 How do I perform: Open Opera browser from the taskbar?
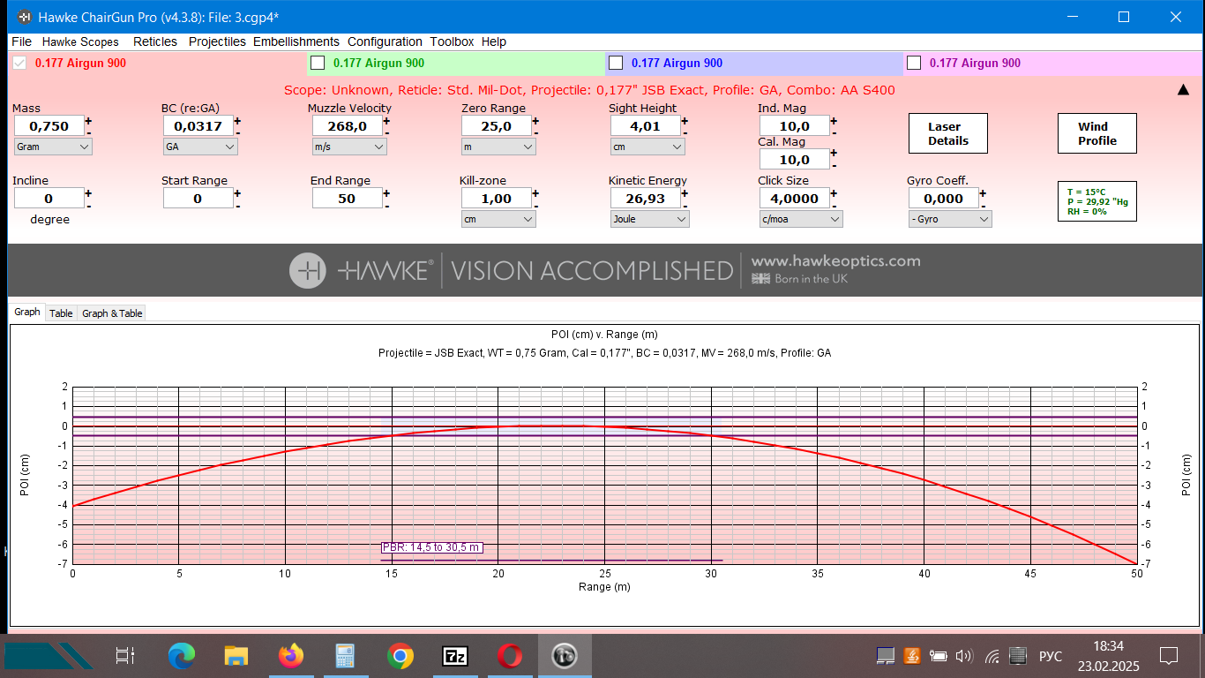click(x=509, y=656)
